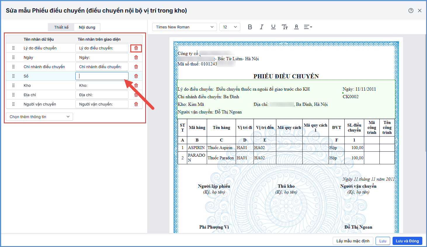Edit the 'Chi nhánh điều chuyển:' label field
This screenshot has height=247, width=427.
tap(102, 67)
